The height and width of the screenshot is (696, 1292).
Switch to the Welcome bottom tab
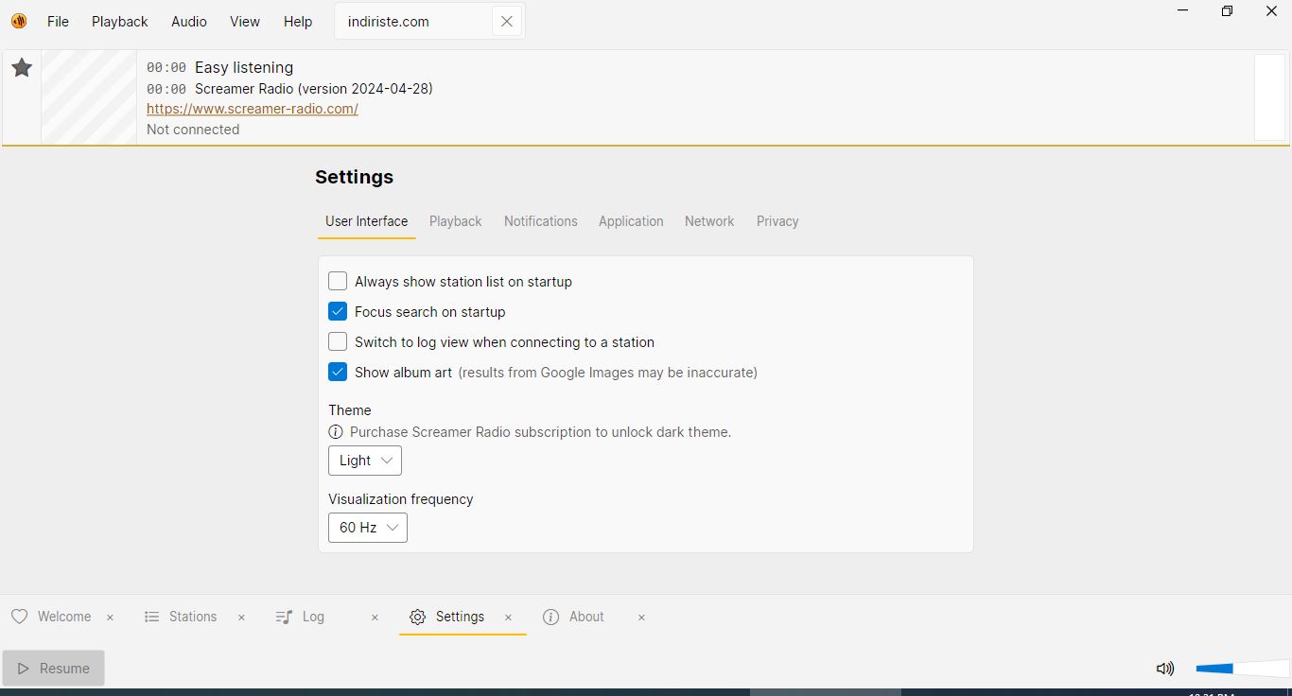tap(64, 617)
